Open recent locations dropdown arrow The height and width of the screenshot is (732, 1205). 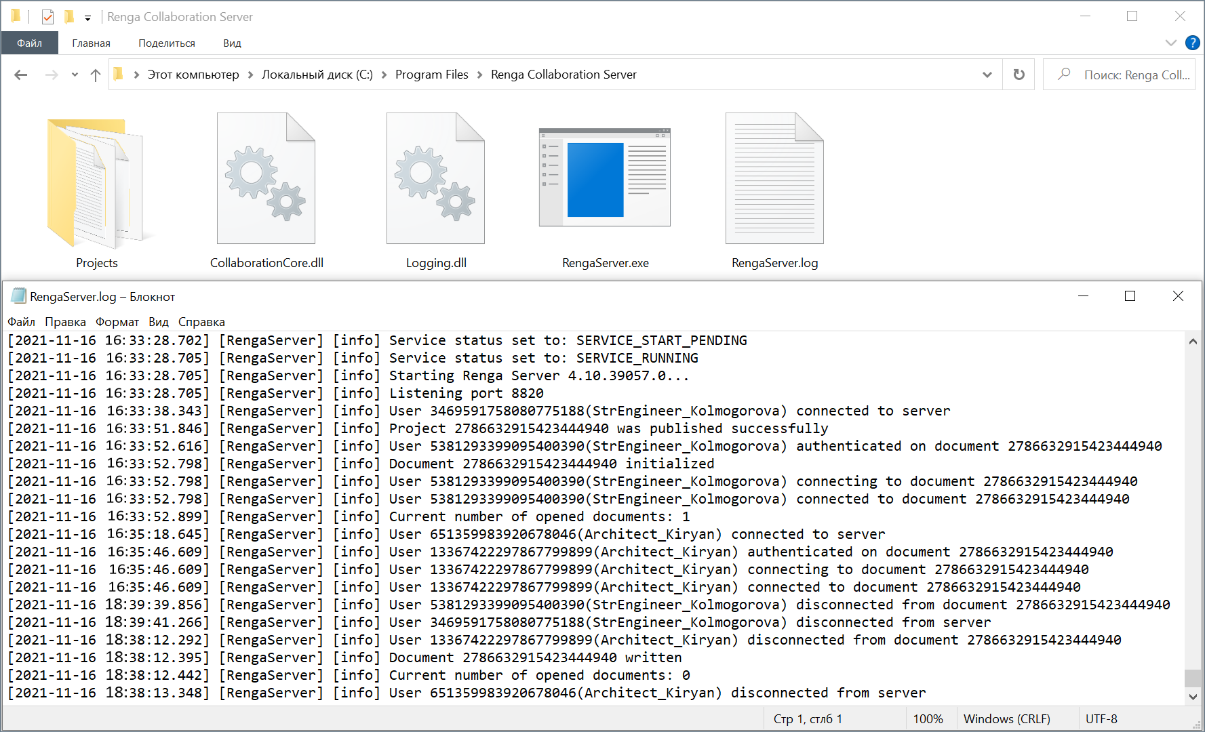tap(75, 75)
